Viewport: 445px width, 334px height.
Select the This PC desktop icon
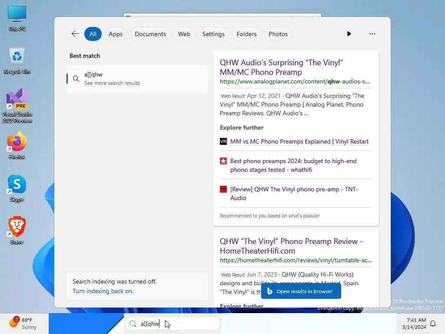tap(17, 18)
